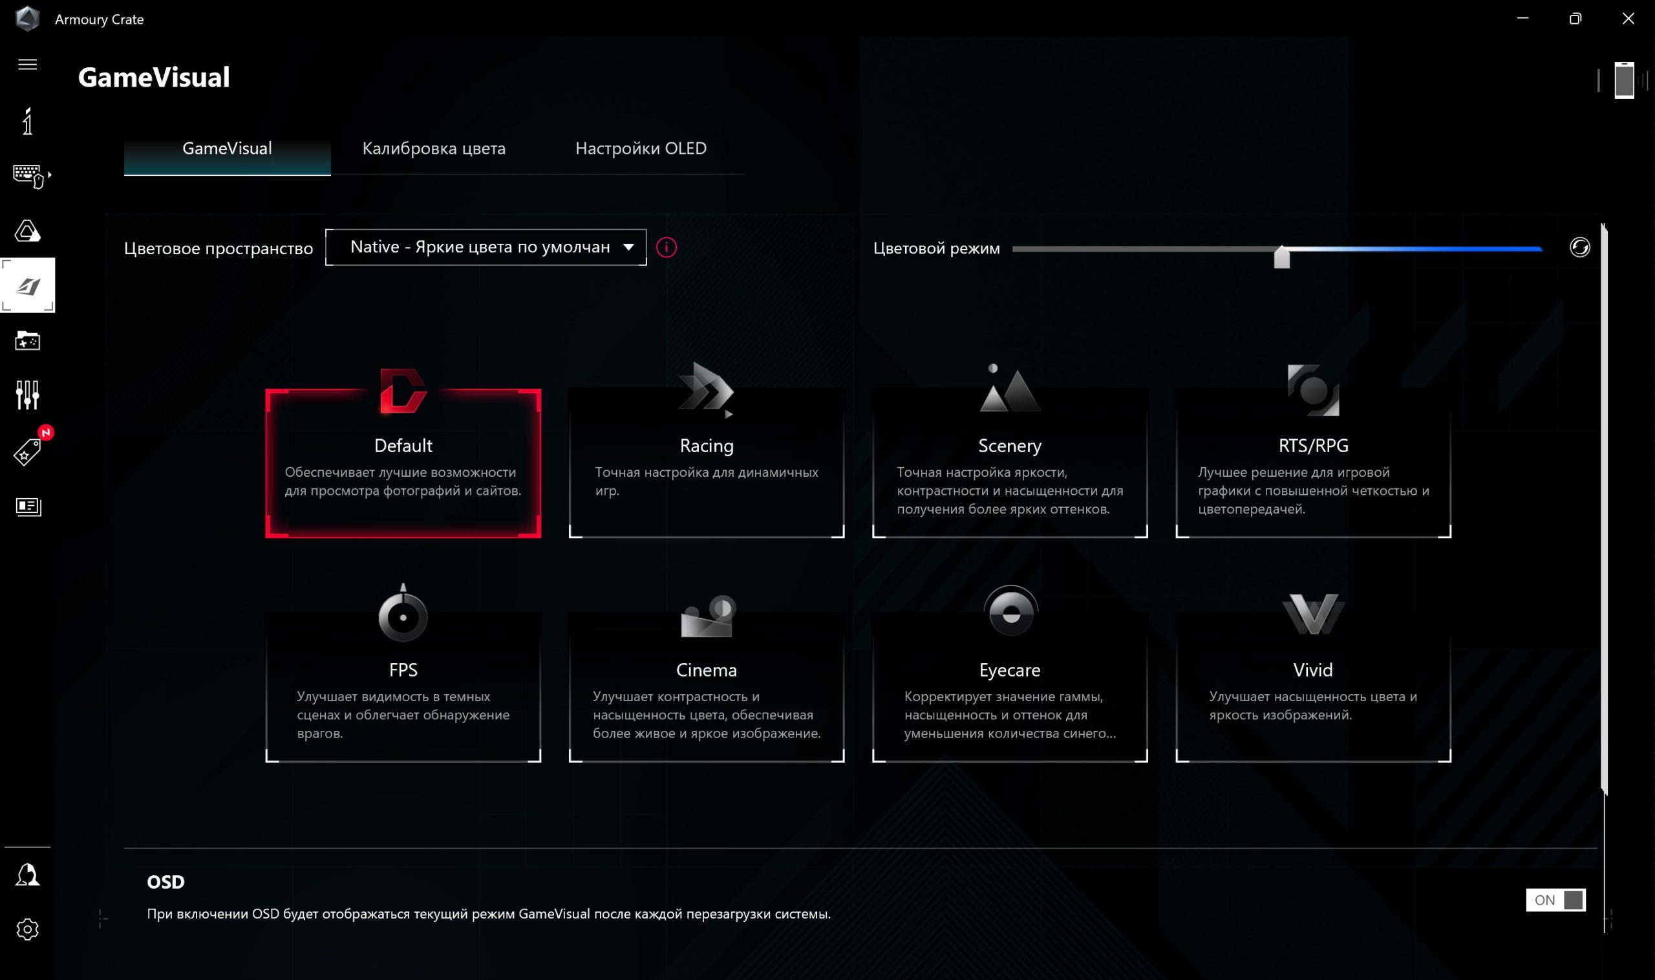Click the Vivid mode V icon

[1312, 614]
